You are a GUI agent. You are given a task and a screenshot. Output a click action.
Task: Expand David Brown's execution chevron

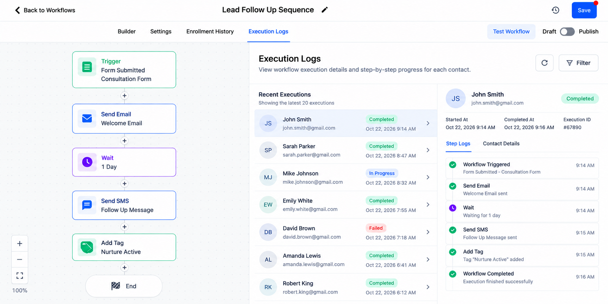pyautogui.click(x=428, y=232)
